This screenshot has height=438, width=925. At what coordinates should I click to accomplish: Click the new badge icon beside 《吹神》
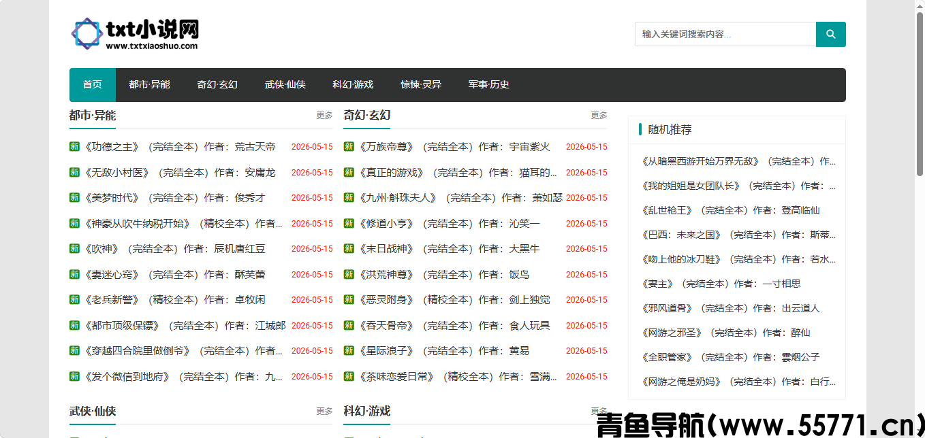74,248
